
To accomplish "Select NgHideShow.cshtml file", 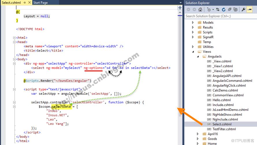I will [227, 114].
